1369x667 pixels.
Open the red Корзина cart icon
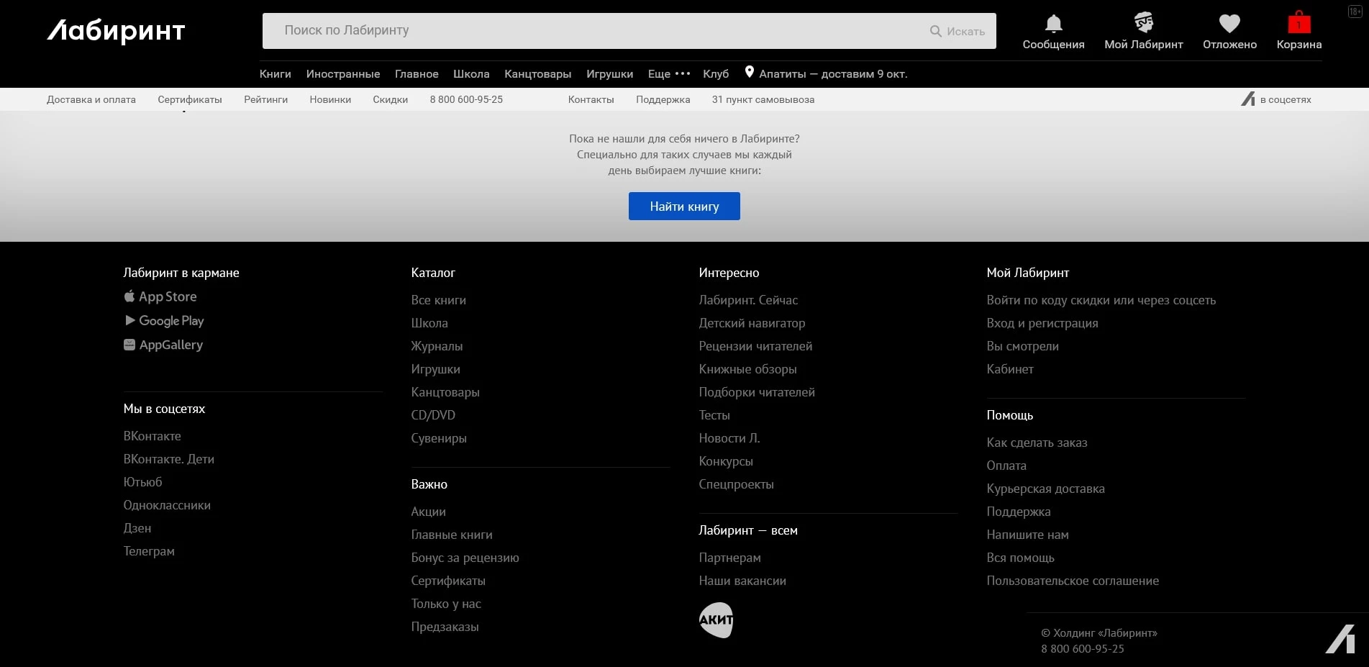[1298, 23]
